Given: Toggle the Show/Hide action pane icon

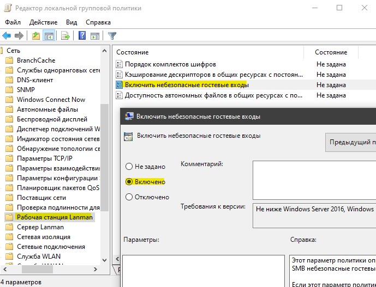Looking at the screenshot, I should [x=95, y=36].
